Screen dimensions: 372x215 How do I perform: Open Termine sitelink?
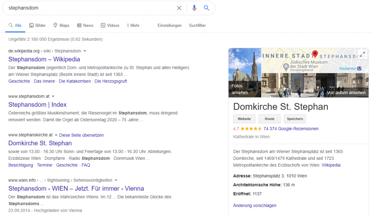pos(45,165)
